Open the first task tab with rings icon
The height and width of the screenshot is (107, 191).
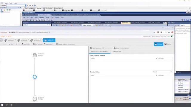9,40
